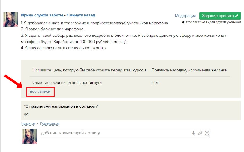Click line "3. Я сделал свой выбор"
Screen dimensions: 244x152
(x=124, y=39)
